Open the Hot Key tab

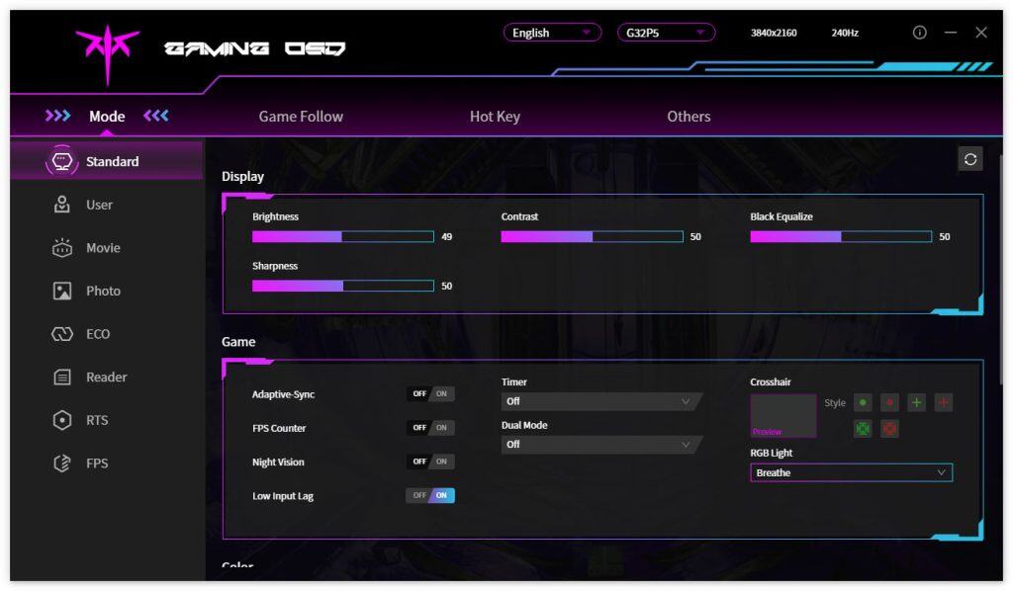(495, 117)
